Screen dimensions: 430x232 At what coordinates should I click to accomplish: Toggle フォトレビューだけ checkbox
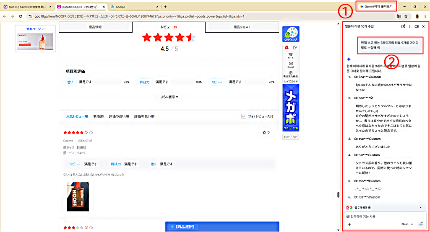point(243,116)
